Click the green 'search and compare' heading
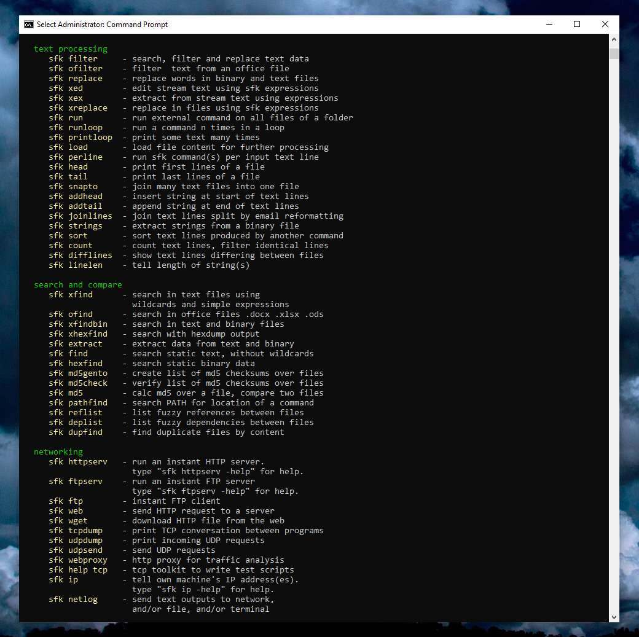The width and height of the screenshot is (639, 637). (78, 285)
